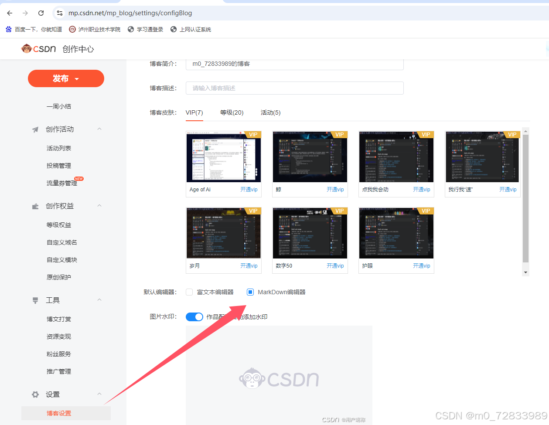Click the 创作权益 wallet icon
Screen dimensions: 549x425
pos(35,206)
